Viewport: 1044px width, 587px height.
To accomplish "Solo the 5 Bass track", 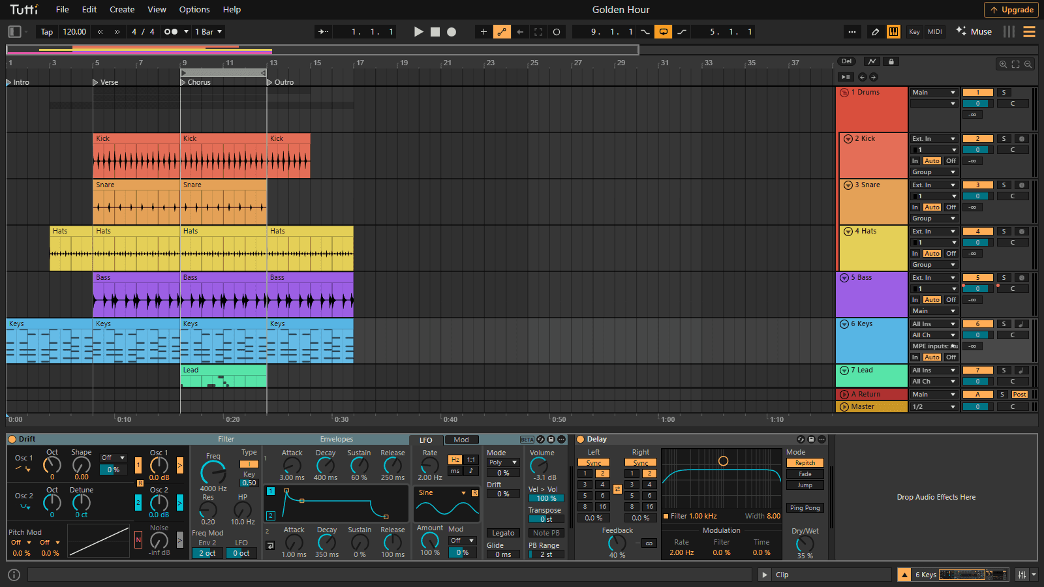I will pyautogui.click(x=1004, y=278).
